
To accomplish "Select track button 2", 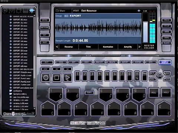I will click(85, 76).
